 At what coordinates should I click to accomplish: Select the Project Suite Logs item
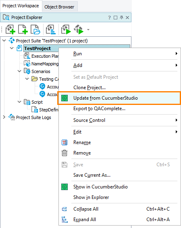[x=33, y=117]
